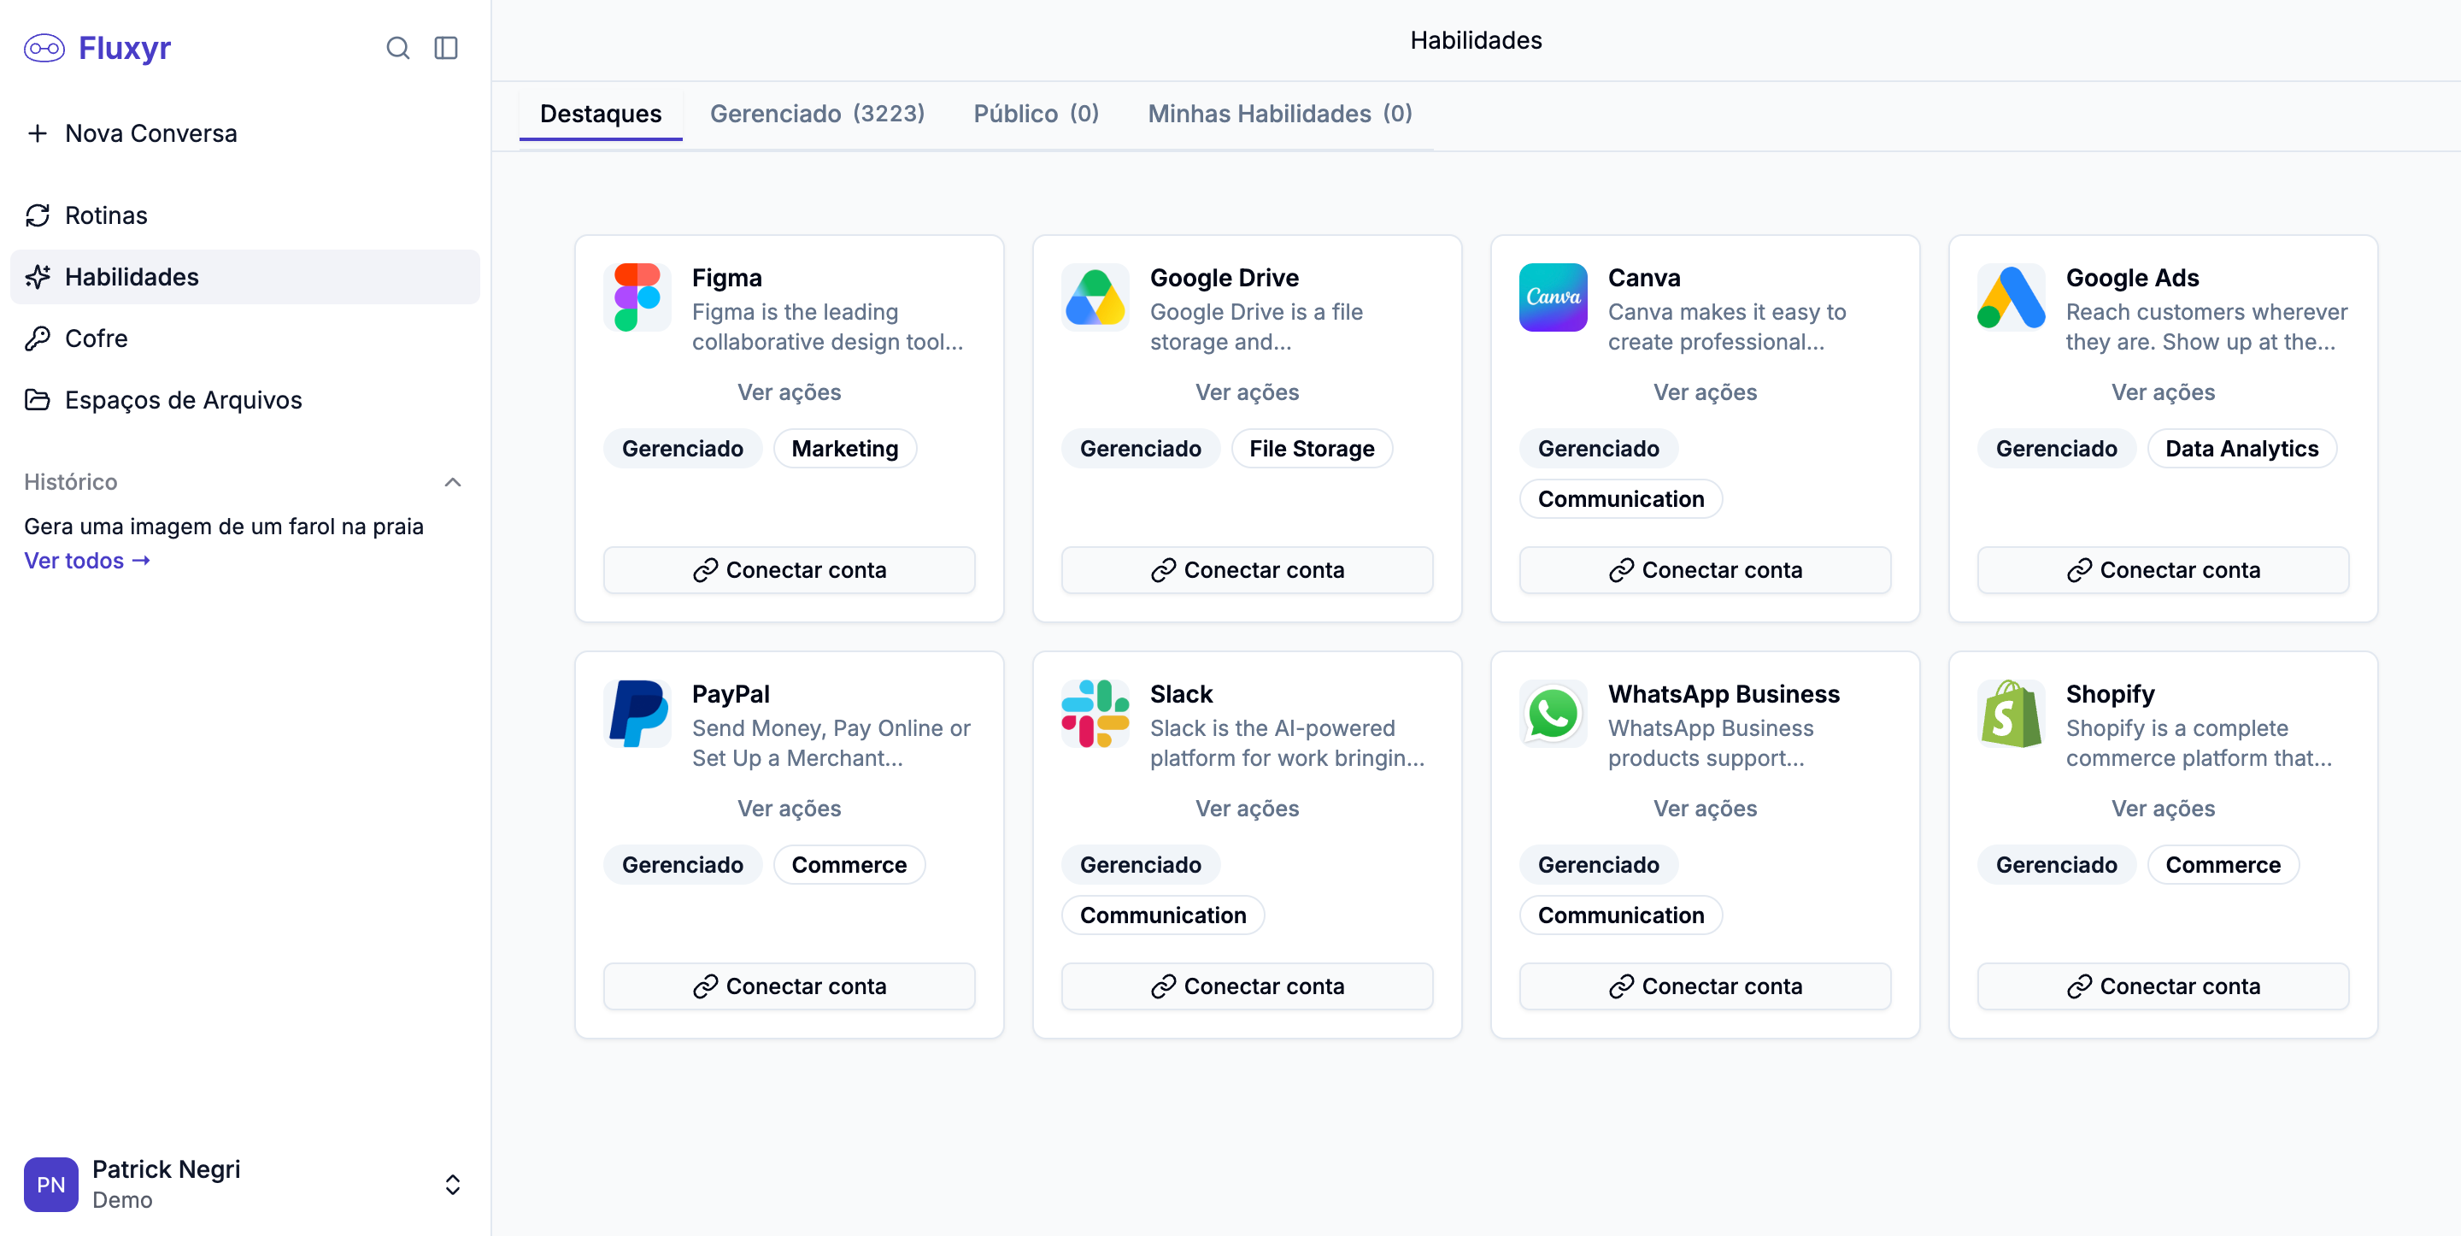Click the Habilidades page header title
This screenshot has width=2461, height=1236.
tap(1475, 40)
